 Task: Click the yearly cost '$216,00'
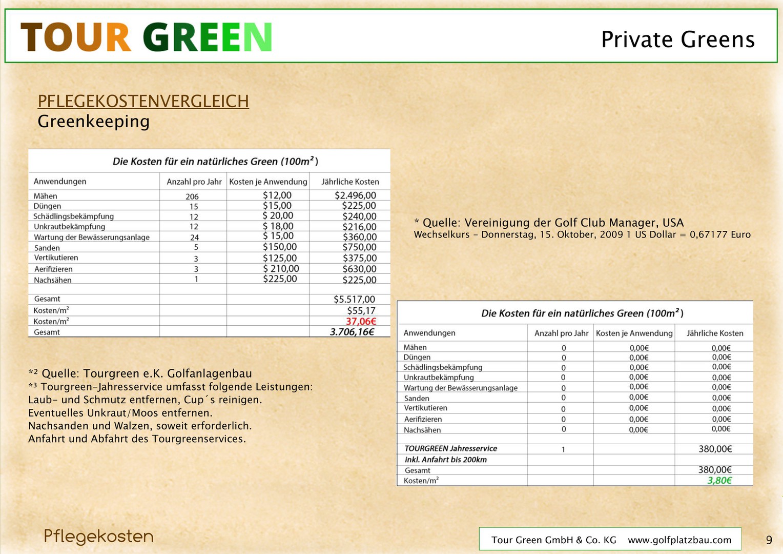pos(359,227)
